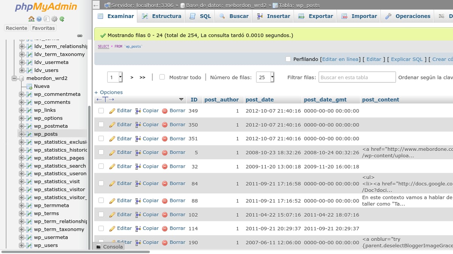The width and height of the screenshot is (453, 254).
Task: Open Reciente tables button
Action: (x=17, y=28)
